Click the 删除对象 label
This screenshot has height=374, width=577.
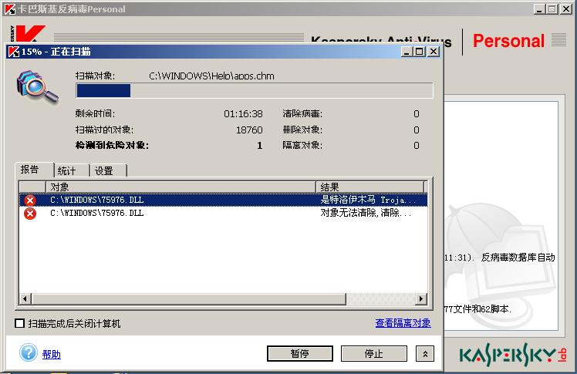[302, 130]
